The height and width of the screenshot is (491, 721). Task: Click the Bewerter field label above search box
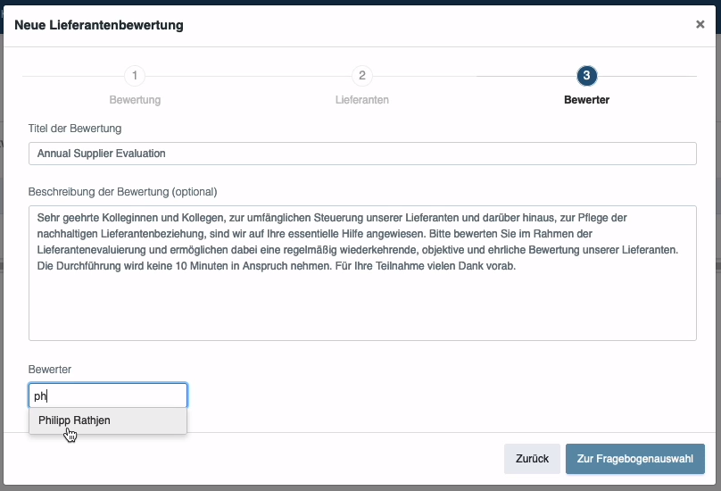tap(50, 370)
